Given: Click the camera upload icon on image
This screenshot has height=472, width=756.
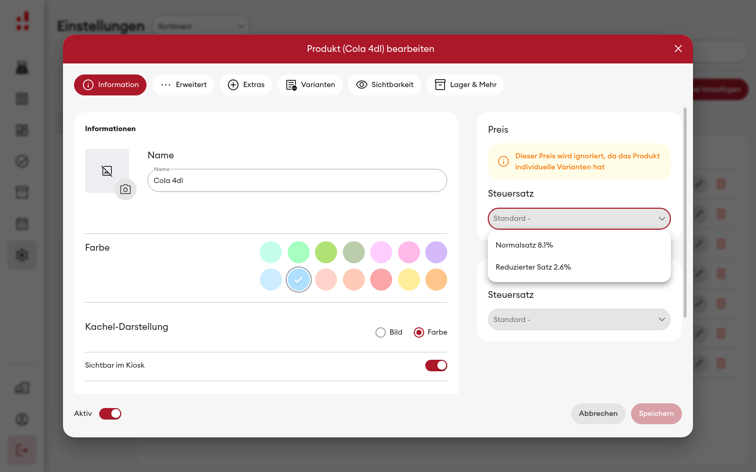Looking at the screenshot, I should [125, 189].
